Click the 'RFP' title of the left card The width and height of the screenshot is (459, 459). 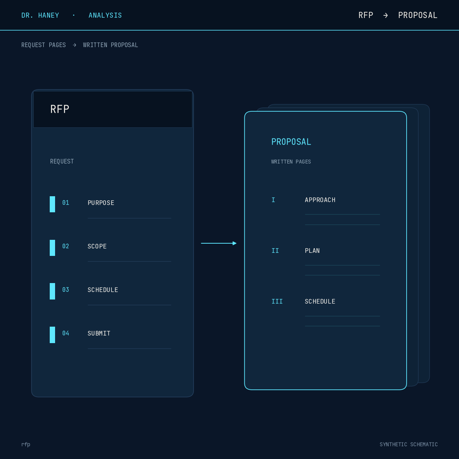click(x=60, y=109)
